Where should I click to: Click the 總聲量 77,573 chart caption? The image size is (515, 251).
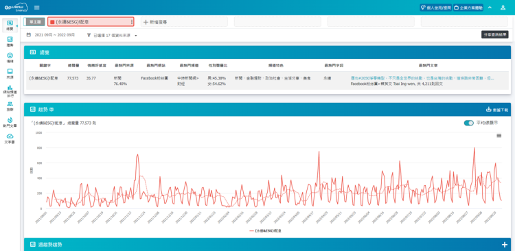tap(82, 123)
